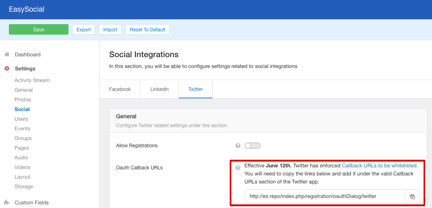Image resolution: width=432 pixels, height=208 pixels.
Task: Open Callback URLs to be whitelisted link
Action: coord(379,166)
